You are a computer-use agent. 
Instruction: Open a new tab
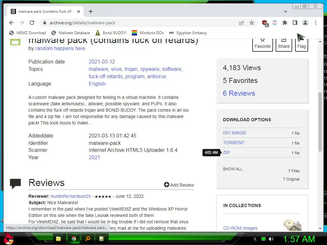click(x=90, y=11)
